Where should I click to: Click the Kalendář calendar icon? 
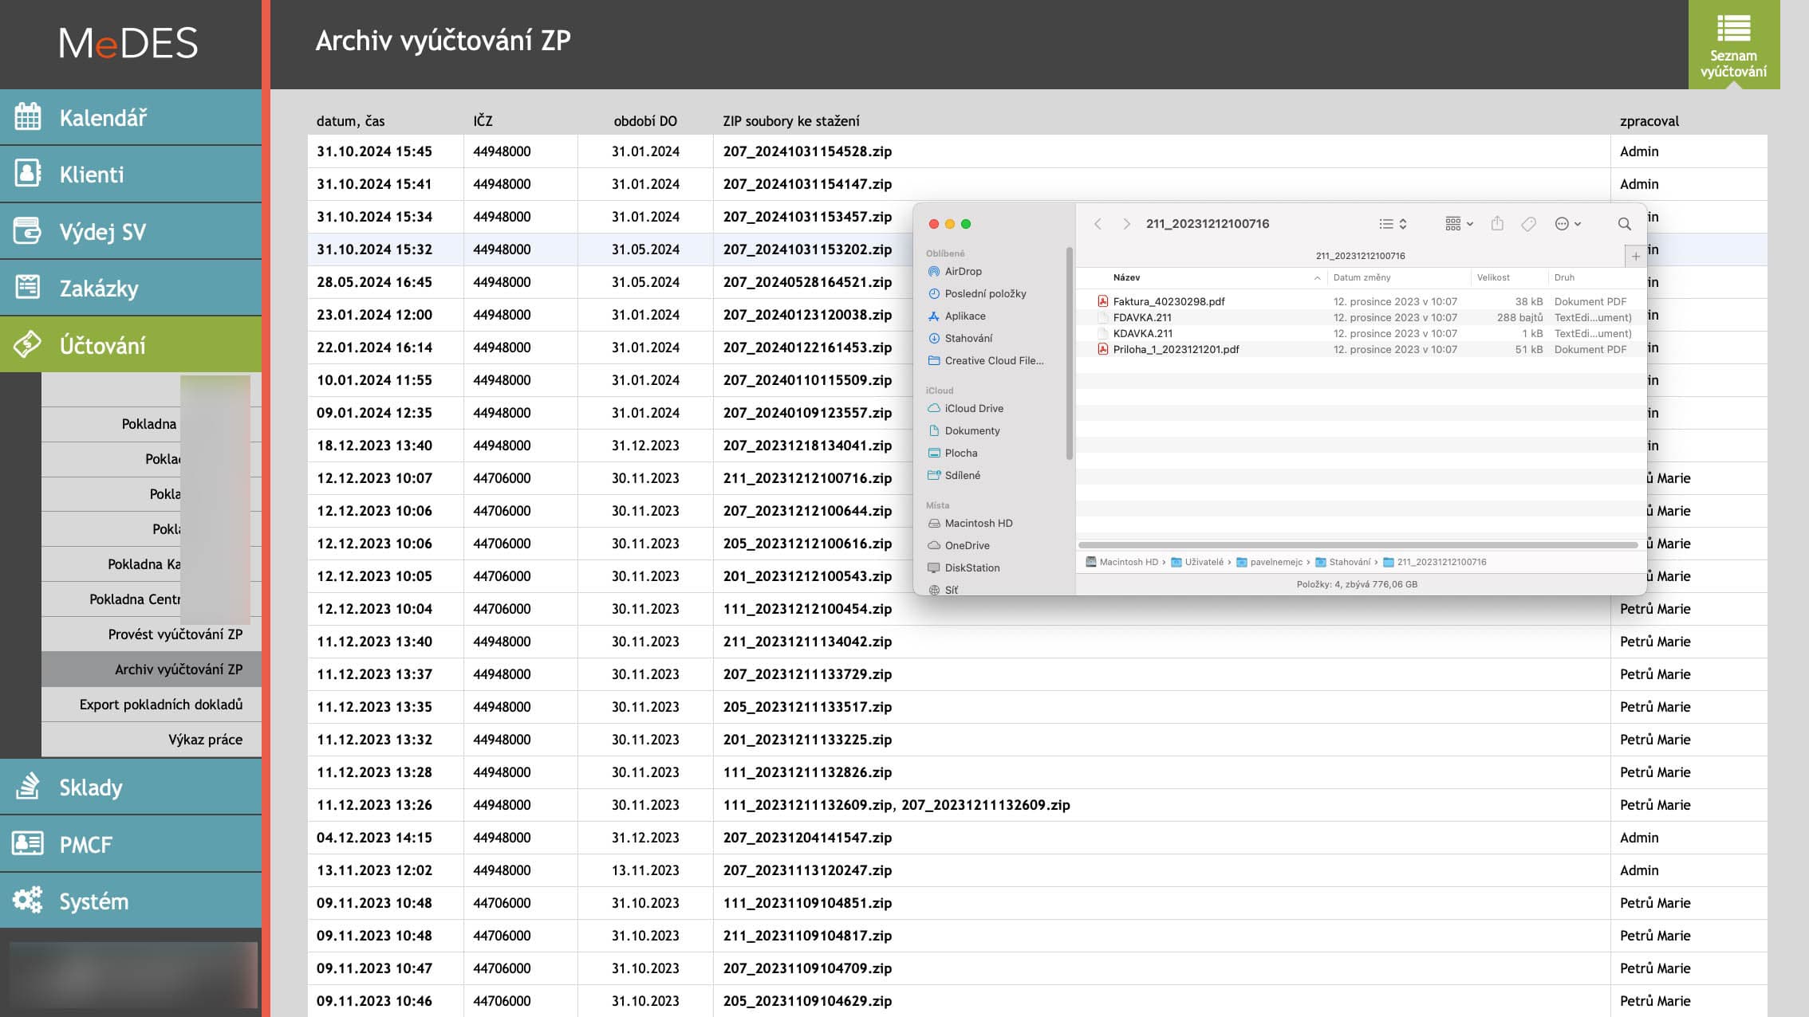tap(28, 117)
